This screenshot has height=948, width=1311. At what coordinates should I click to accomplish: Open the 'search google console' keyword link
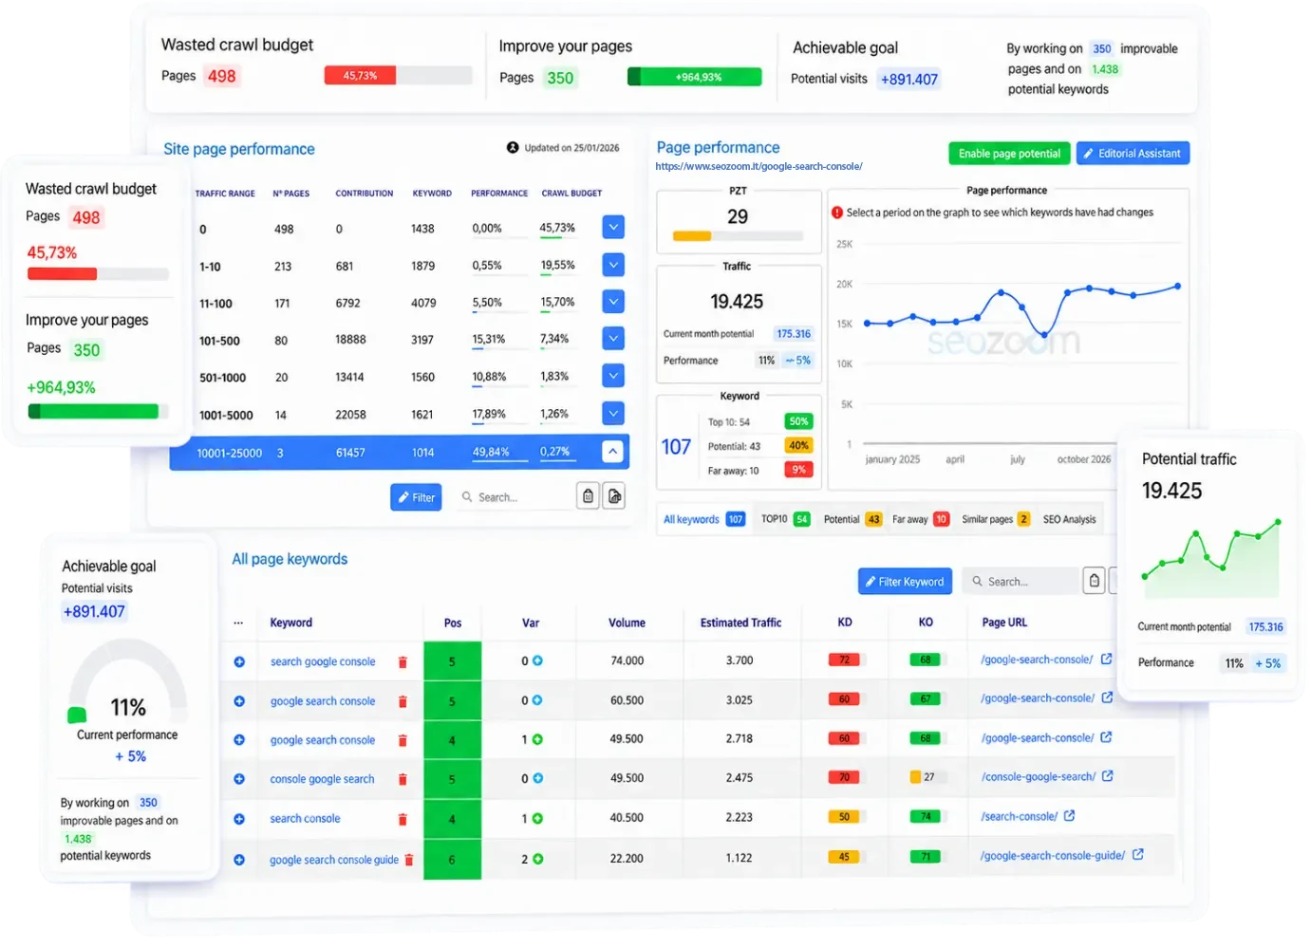click(323, 661)
